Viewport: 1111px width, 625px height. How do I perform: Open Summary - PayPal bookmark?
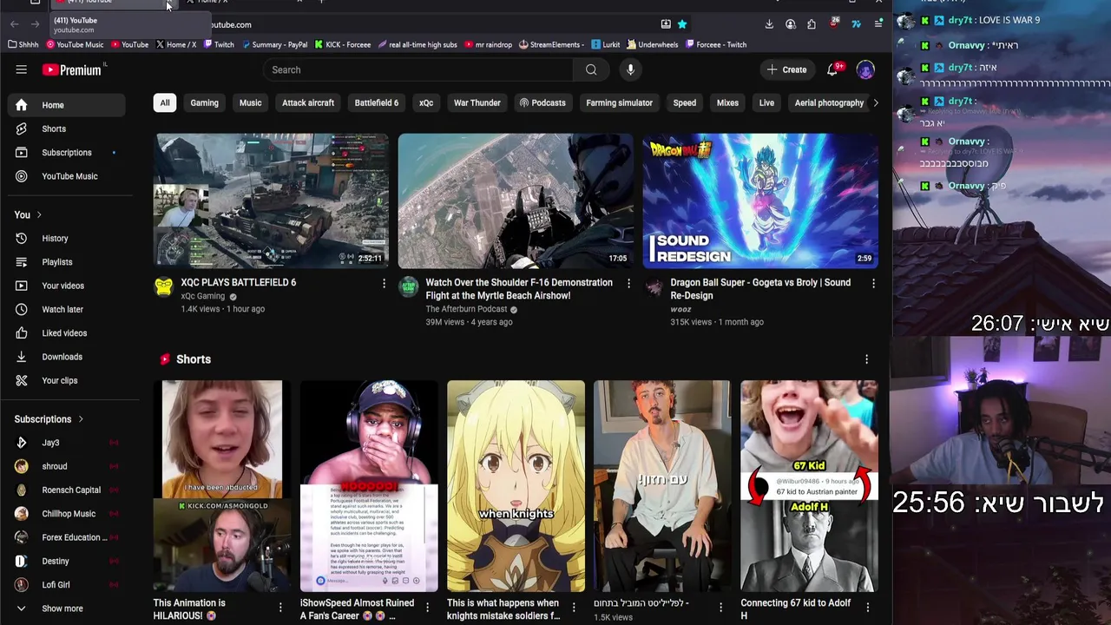(275, 44)
